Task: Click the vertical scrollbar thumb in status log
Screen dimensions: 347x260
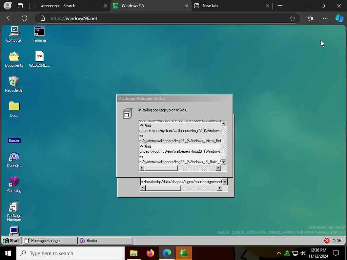Action: pyautogui.click(x=224, y=157)
